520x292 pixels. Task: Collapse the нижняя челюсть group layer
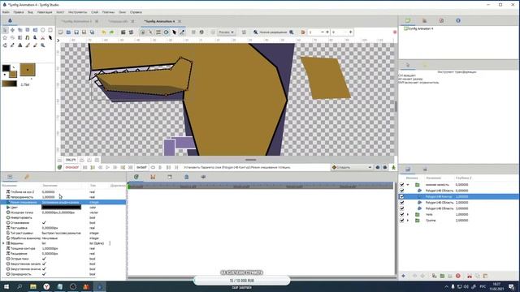(x=408, y=185)
